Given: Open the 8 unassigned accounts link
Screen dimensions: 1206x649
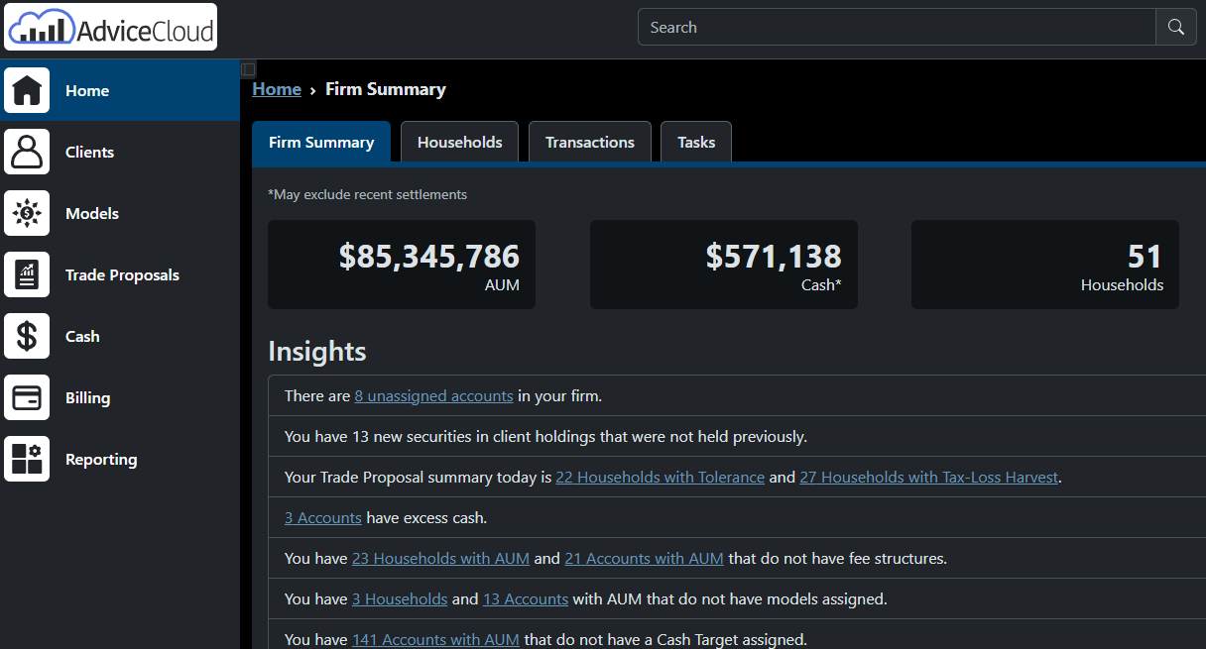Looking at the screenshot, I should pos(433,395).
